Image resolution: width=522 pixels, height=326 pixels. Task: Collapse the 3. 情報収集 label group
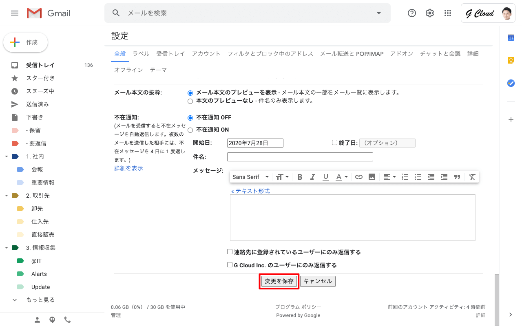[6, 248]
